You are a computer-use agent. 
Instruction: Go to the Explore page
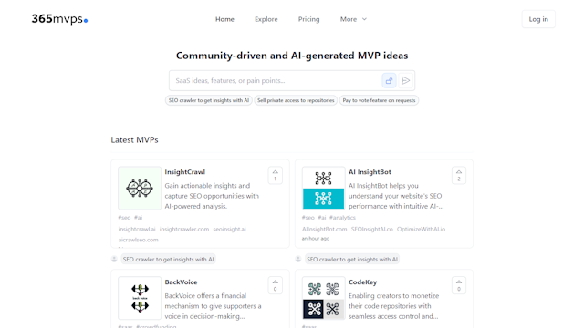pos(266,19)
